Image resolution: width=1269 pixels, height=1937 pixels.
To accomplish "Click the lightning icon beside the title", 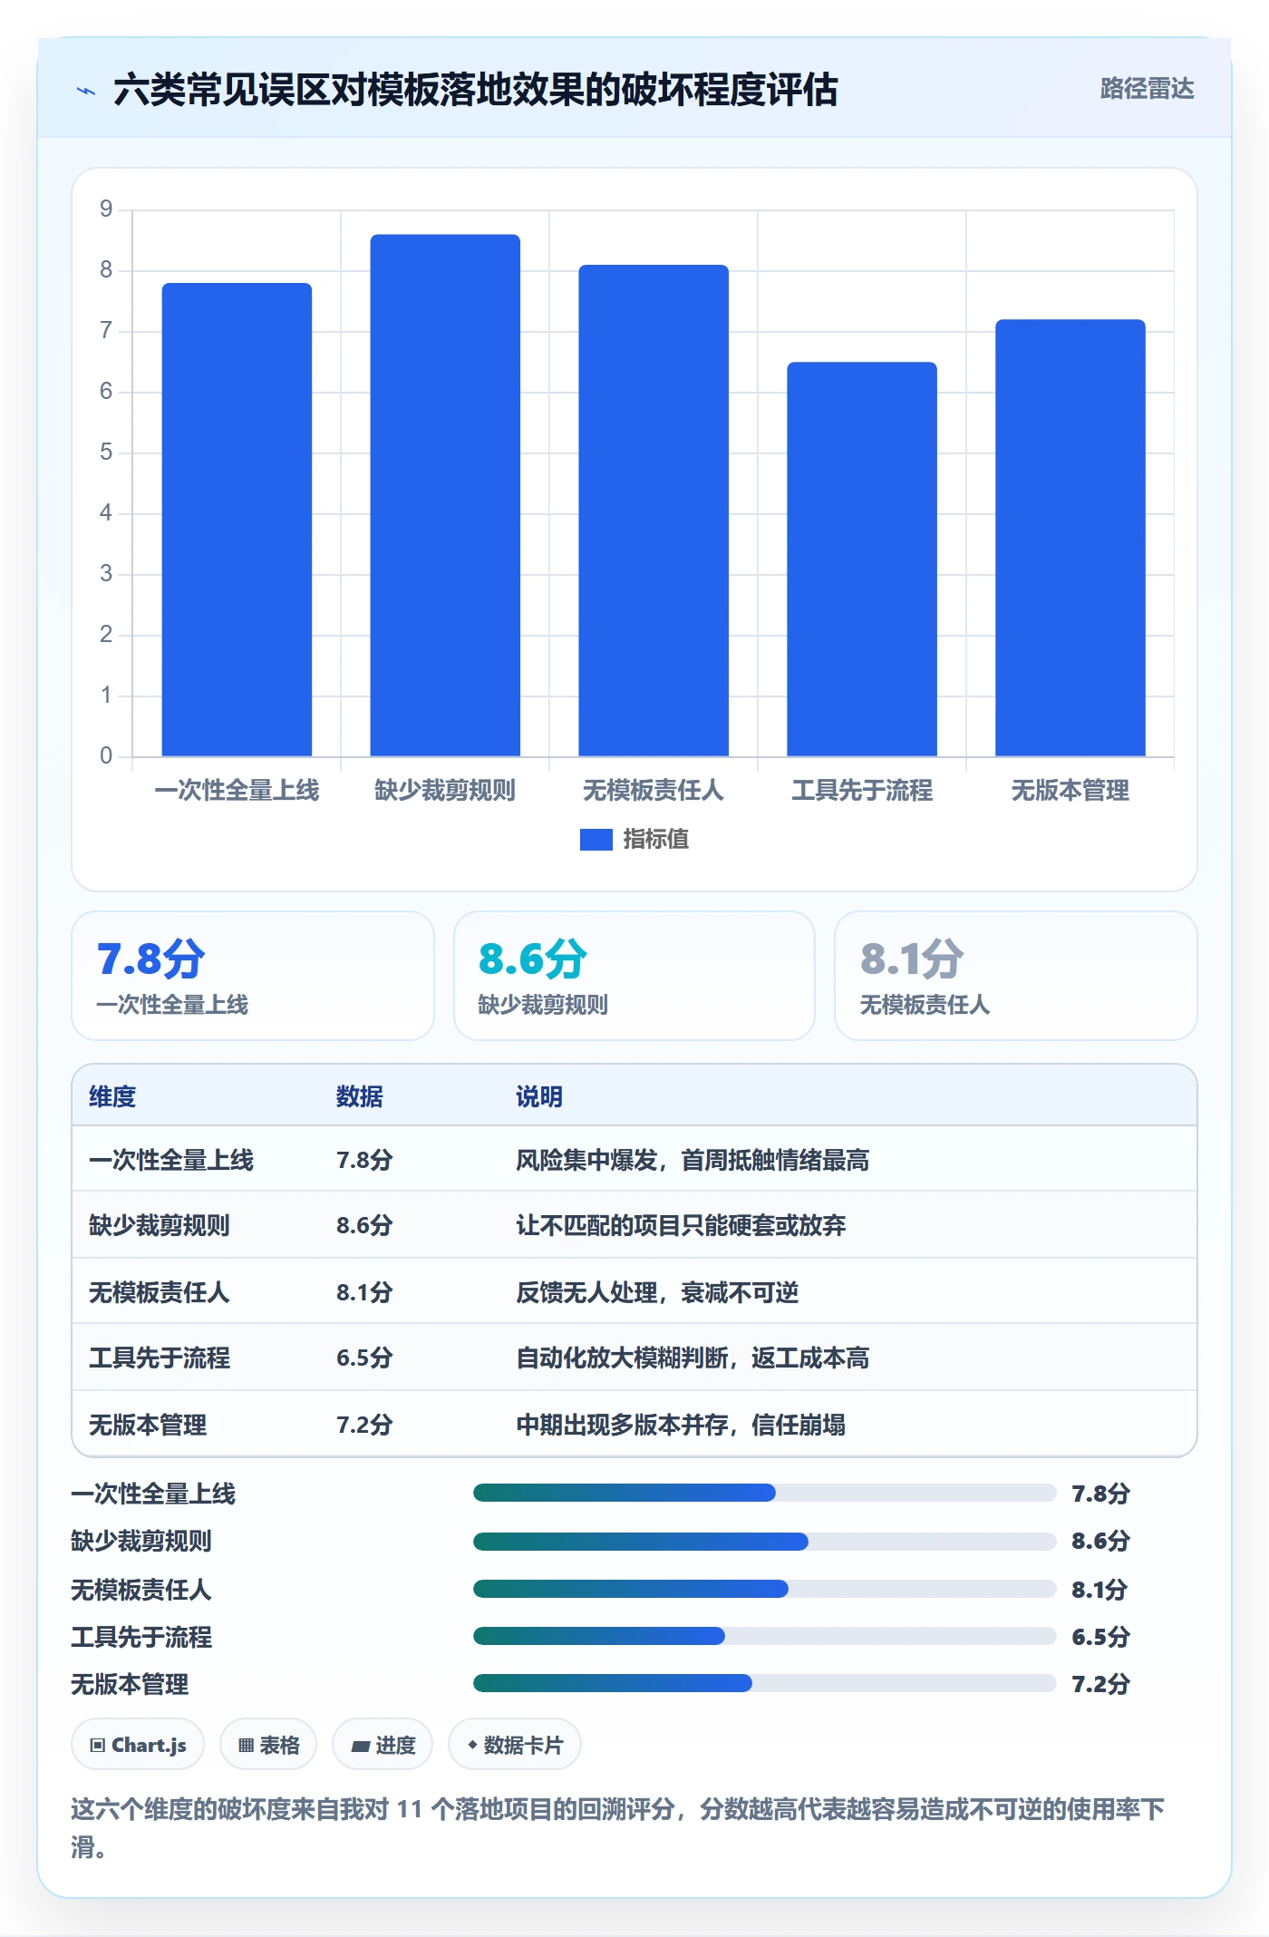I will tap(86, 91).
